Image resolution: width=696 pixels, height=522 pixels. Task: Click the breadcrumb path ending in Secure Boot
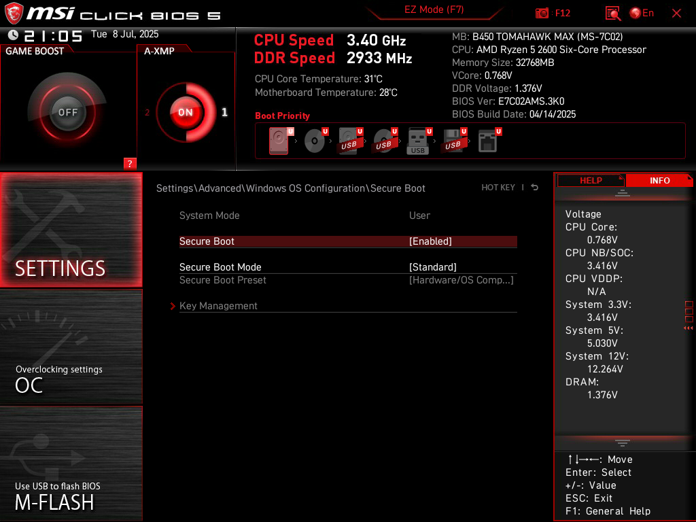point(291,188)
